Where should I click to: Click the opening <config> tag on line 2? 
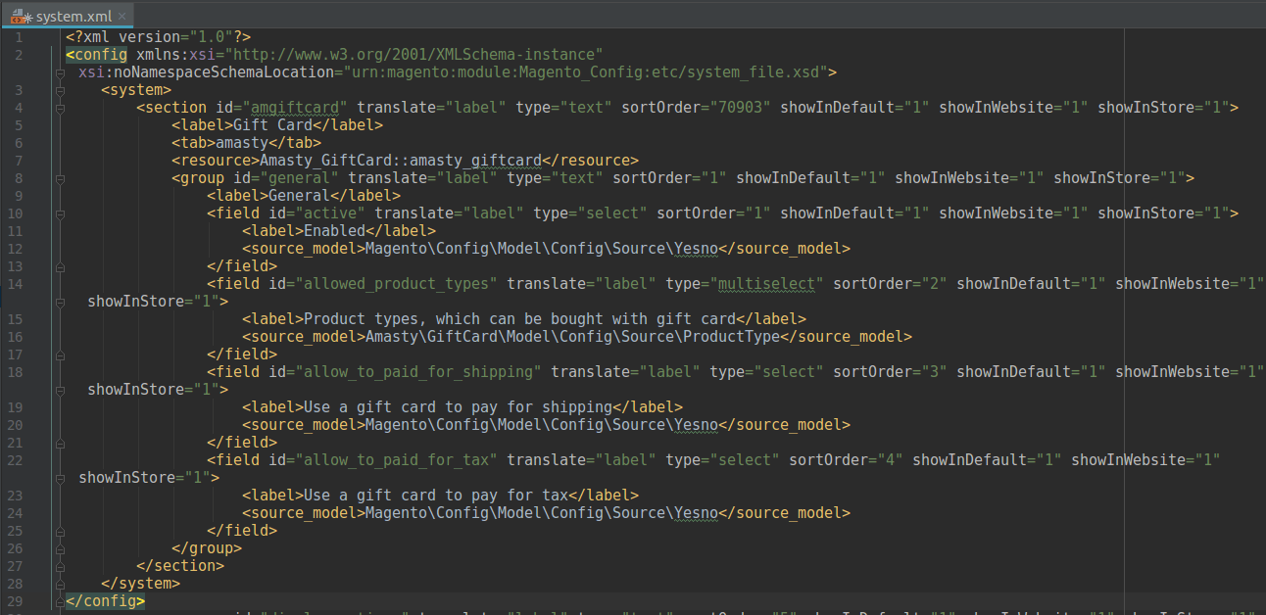pyautogui.click(x=96, y=55)
